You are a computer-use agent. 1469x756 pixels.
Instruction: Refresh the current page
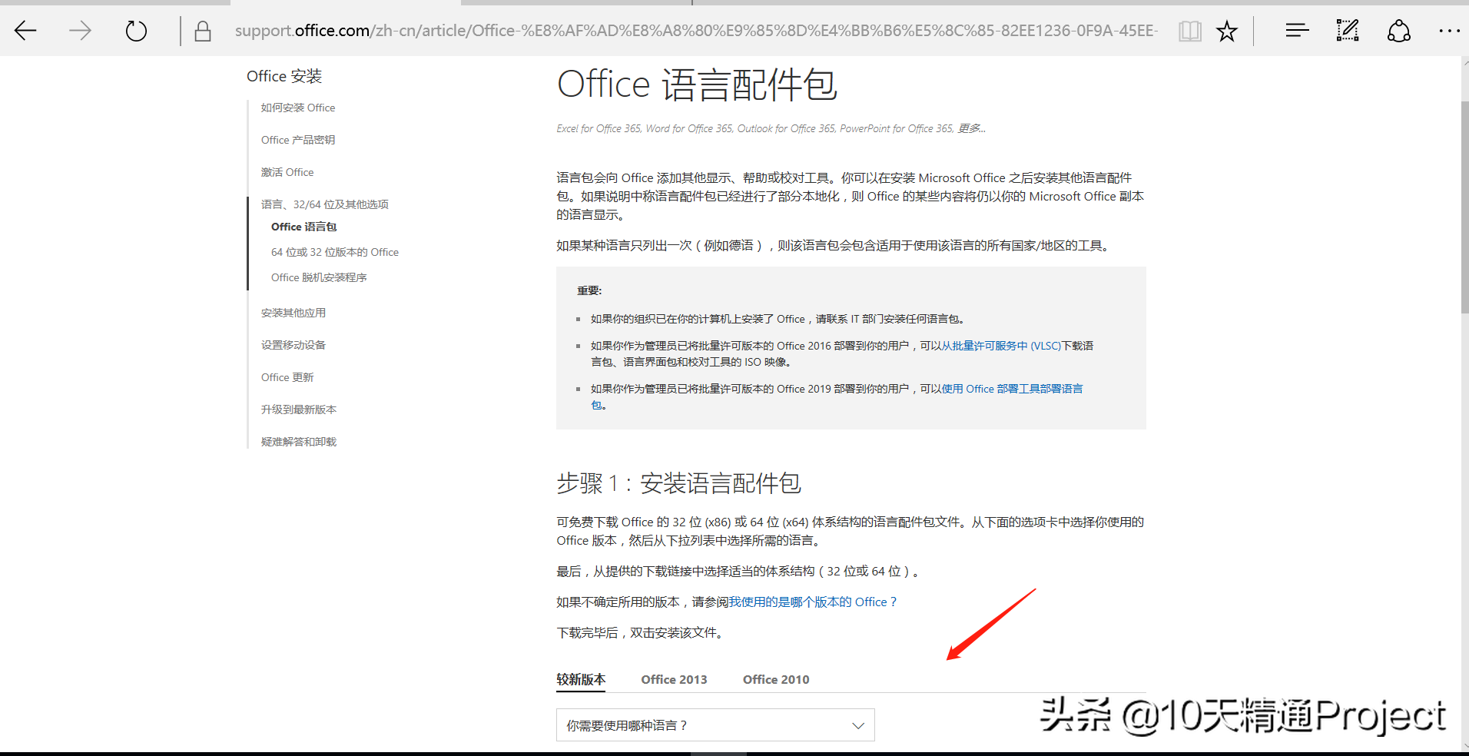click(136, 31)
